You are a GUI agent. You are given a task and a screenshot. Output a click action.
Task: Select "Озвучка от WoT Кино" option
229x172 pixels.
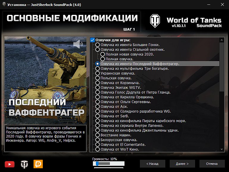pos(98,149)
